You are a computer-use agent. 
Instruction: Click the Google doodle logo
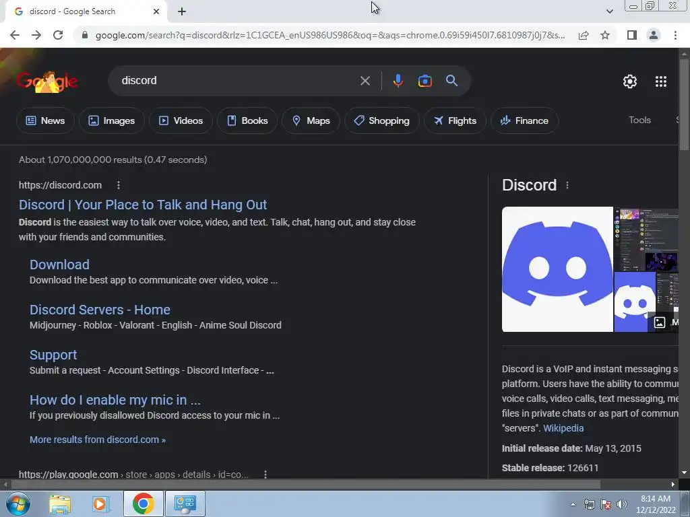[x=47, y=81]
